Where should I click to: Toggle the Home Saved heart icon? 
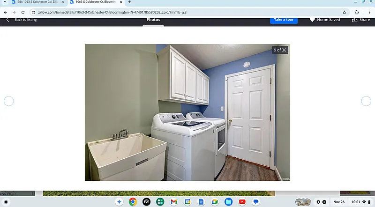[x=312, y=20]
